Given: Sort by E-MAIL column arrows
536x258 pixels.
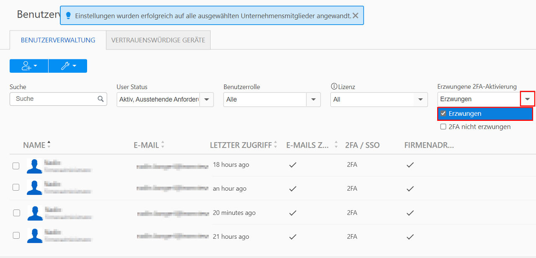Looking at the screenshot, I should pyautogui.click(x=162, y=145).
